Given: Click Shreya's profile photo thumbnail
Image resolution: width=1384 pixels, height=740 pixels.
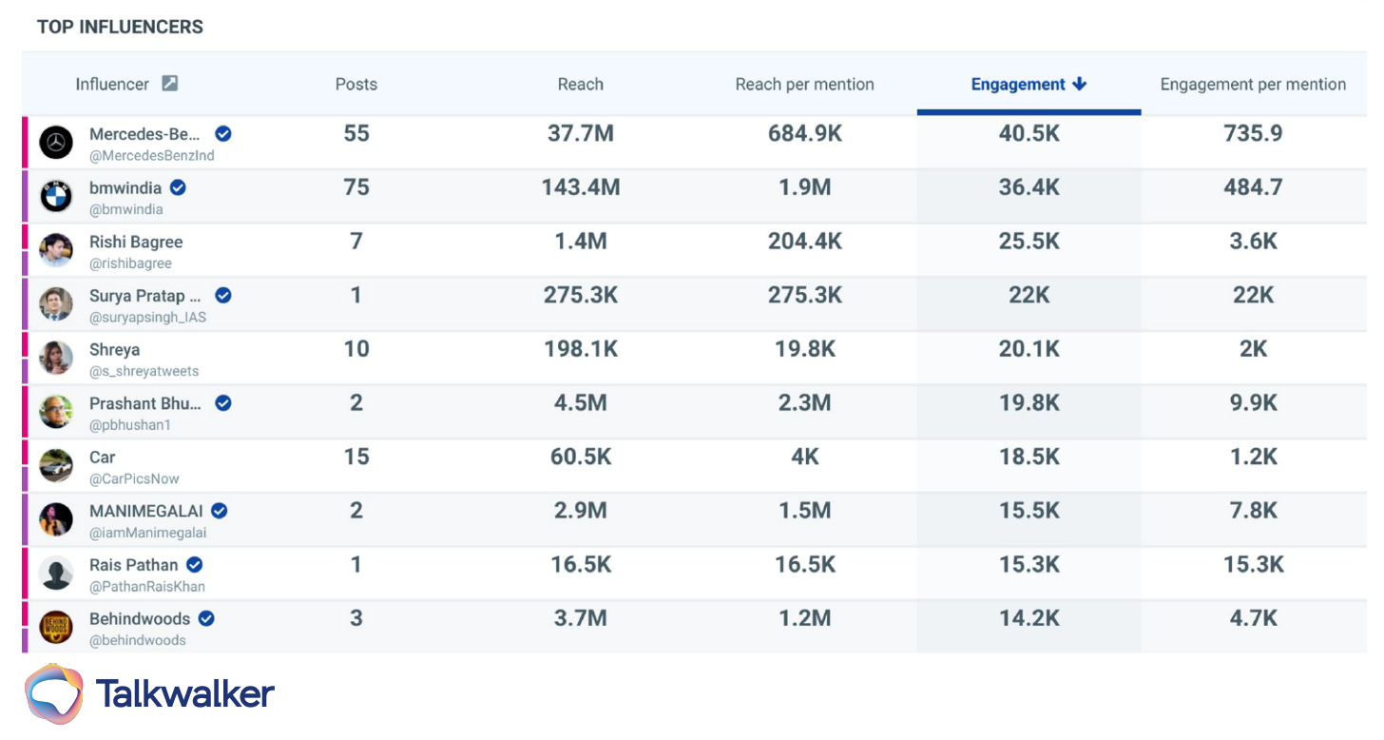Looking at the screenshot, I should [x=56, y=359].
